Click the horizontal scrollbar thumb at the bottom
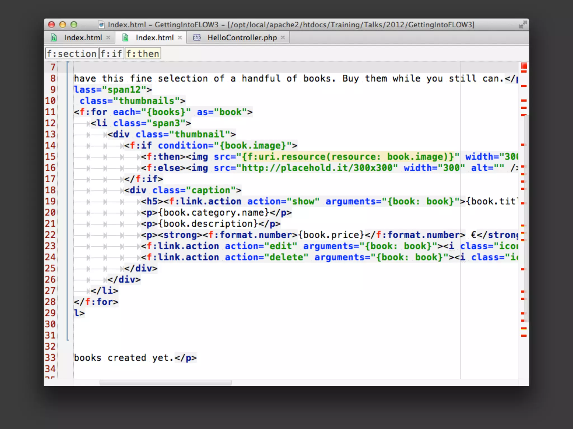The image size is (573, 429). (165, 382)
